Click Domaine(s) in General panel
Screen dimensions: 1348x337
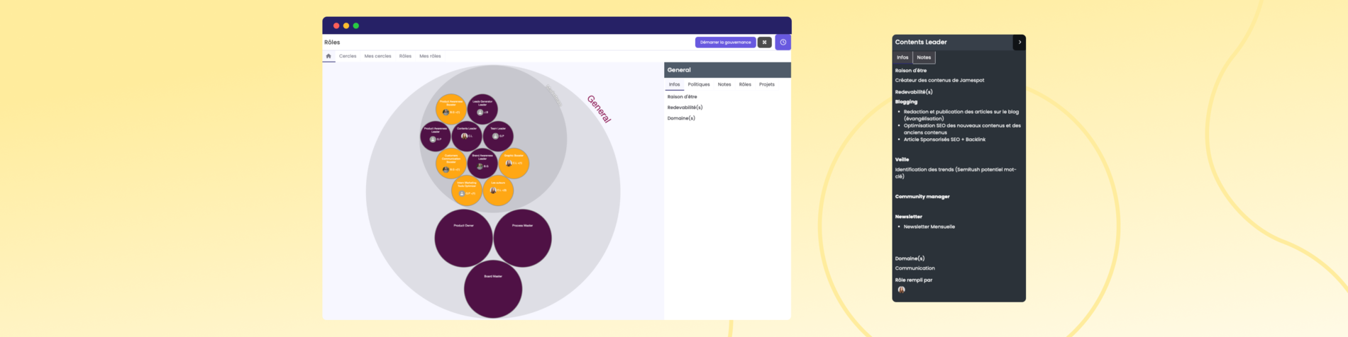tap(681, 118)
